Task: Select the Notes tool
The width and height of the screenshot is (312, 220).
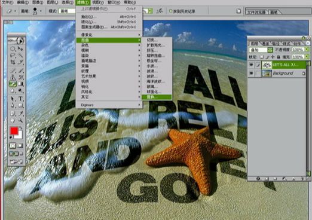Action: click(x=13, y=114)
